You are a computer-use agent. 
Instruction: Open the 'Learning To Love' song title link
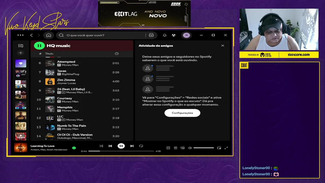pos(42,146)
